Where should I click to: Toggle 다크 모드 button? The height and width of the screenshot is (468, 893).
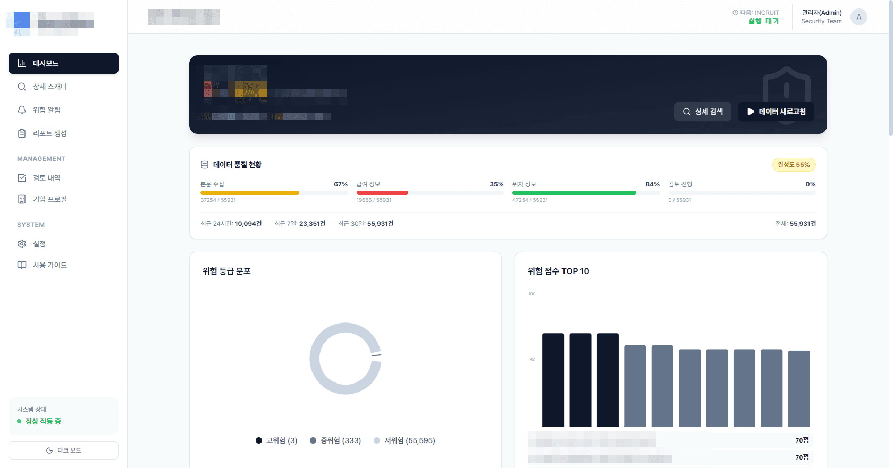[x=63, y=450]
